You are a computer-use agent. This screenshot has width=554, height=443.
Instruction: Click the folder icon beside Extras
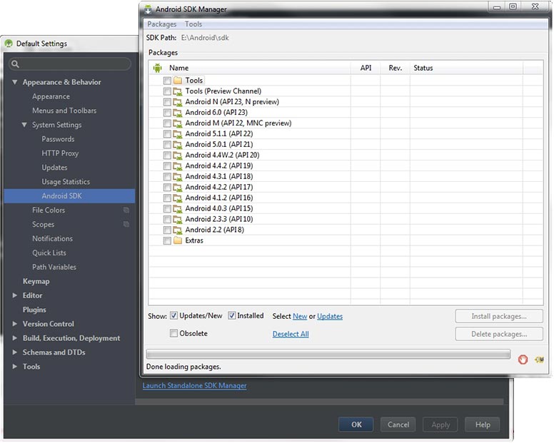(x=178, y=240)
